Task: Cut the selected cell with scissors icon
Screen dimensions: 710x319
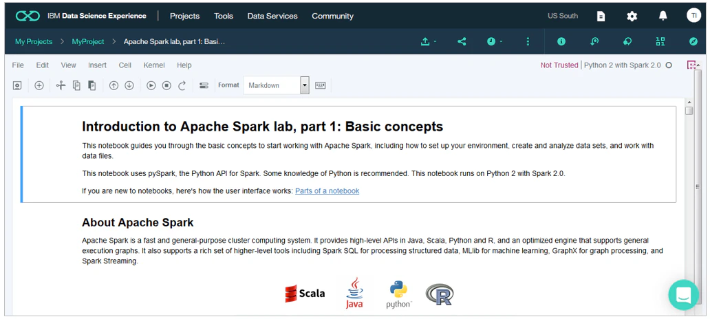Action: coord(61,85)
